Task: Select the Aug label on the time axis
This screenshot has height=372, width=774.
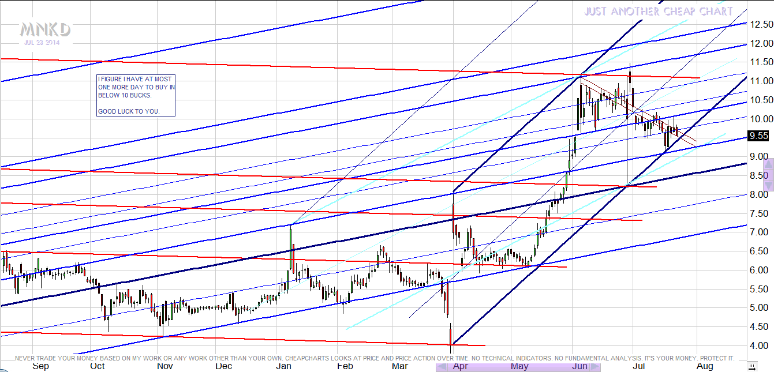Action: 705,366
